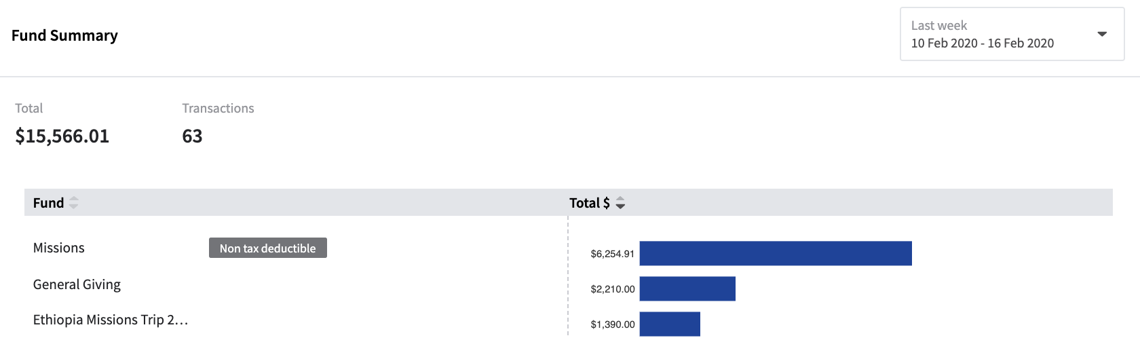Click the $2,210.00 bar value label

pyautogui.click(x=612, y=289)
